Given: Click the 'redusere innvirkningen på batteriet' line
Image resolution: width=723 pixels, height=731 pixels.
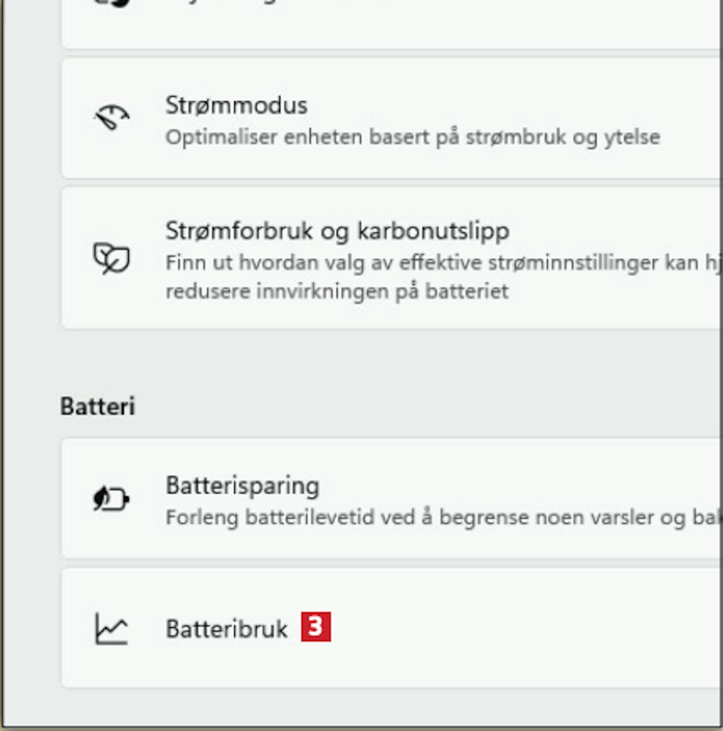Looking at the screenshot, I should coord(337,291).
